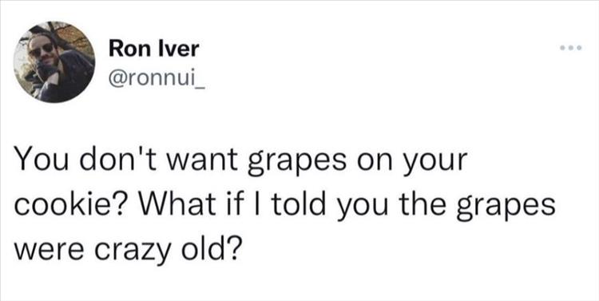Click the word "Iver" in the display name
This screenshot has height=301, width=599.
180,49
